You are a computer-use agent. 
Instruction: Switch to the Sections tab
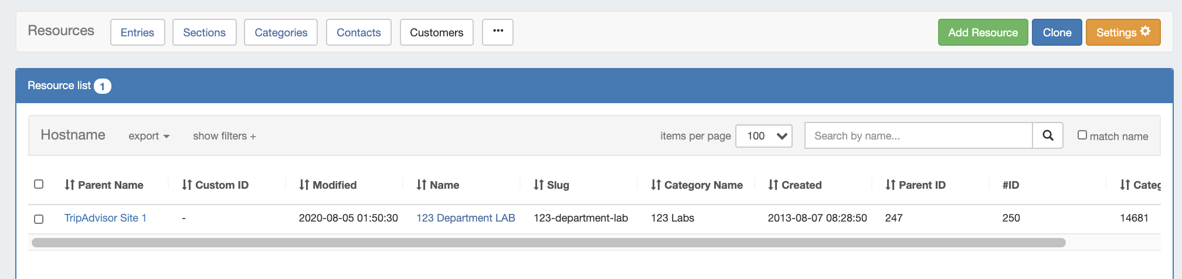pyautogui.click(x=204, y=32)
